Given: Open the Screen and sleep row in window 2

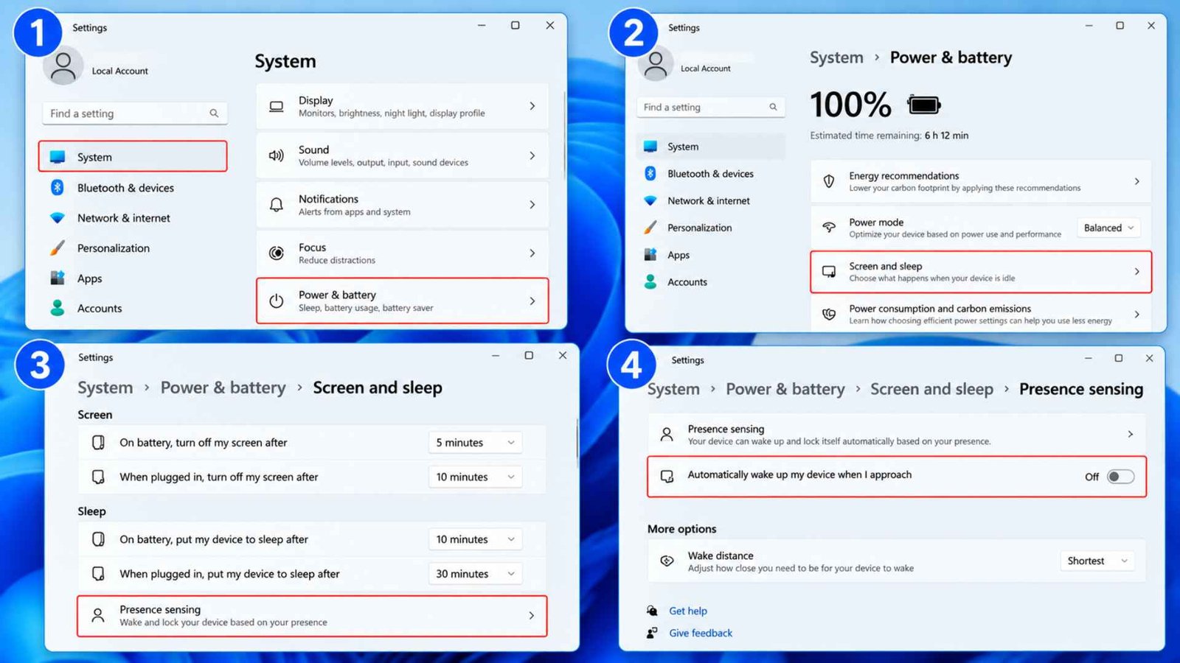Looking at the screenshot, I should click(981, 272).
